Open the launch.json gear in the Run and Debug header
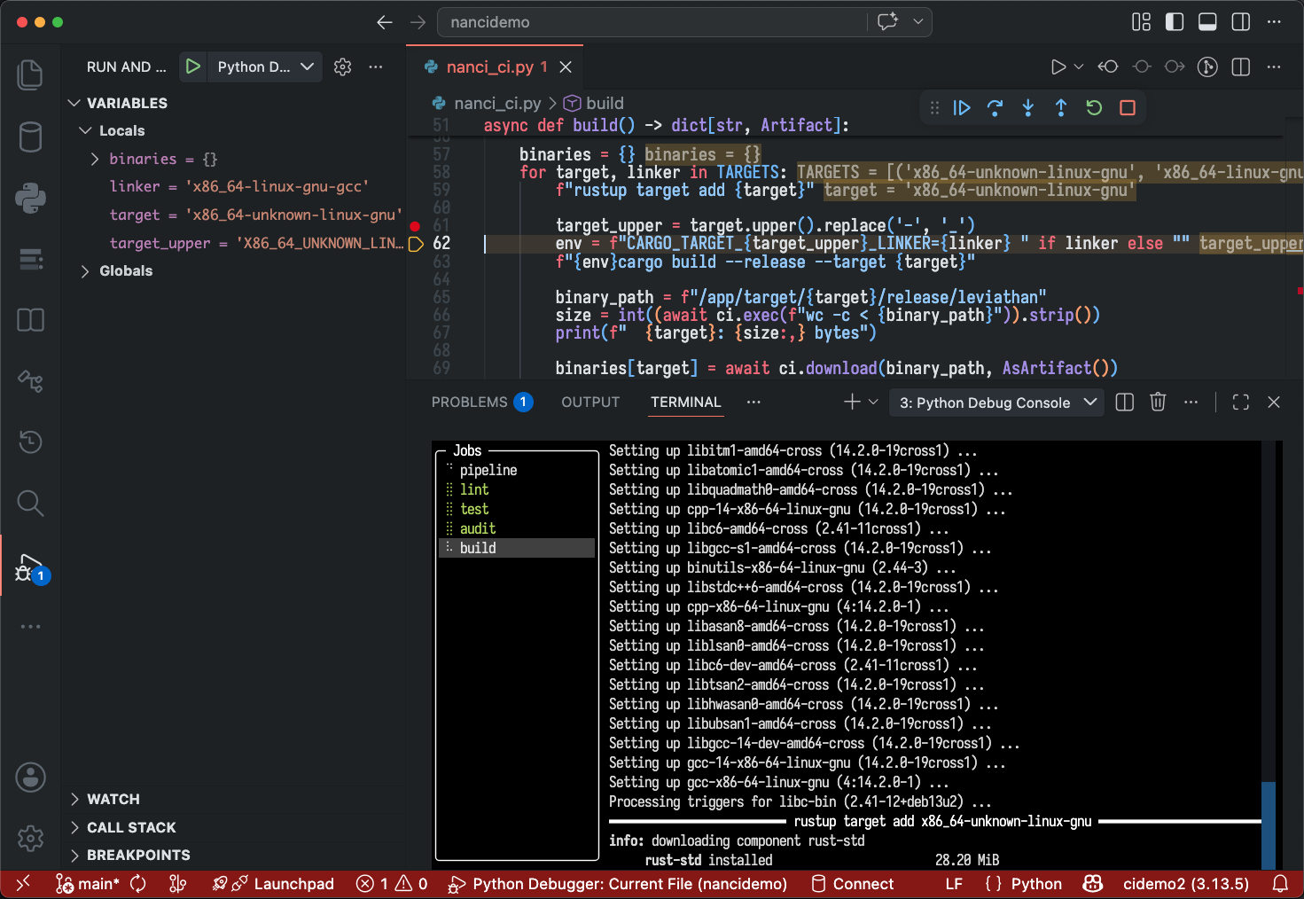 pyautogui.click(x=343, y=66)
